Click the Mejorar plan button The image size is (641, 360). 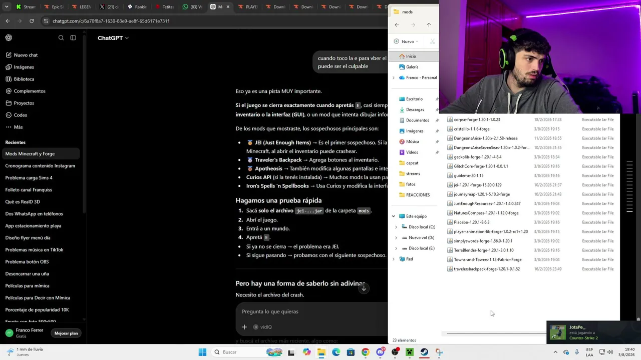click(66, 333)
